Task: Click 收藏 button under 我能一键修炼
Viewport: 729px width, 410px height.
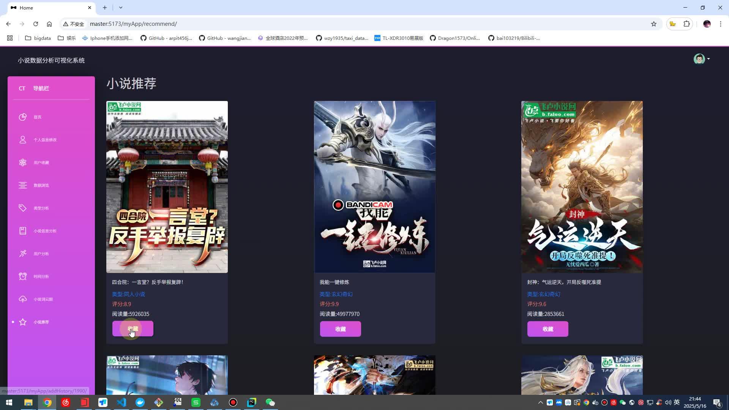Action: (x=340, y=329)
